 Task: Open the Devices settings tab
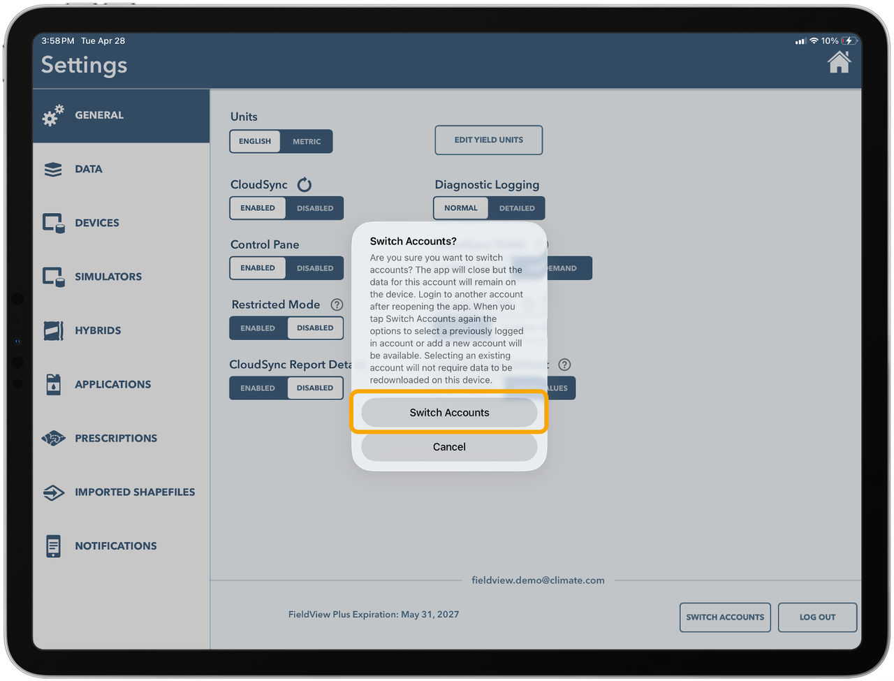(x=121, y=223)
